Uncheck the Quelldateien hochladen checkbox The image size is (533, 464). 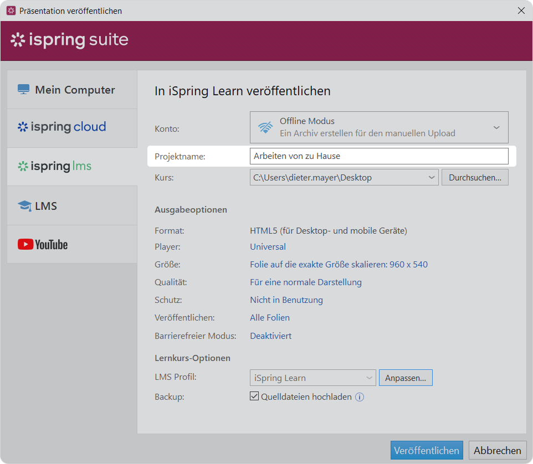tap(255, 396)
